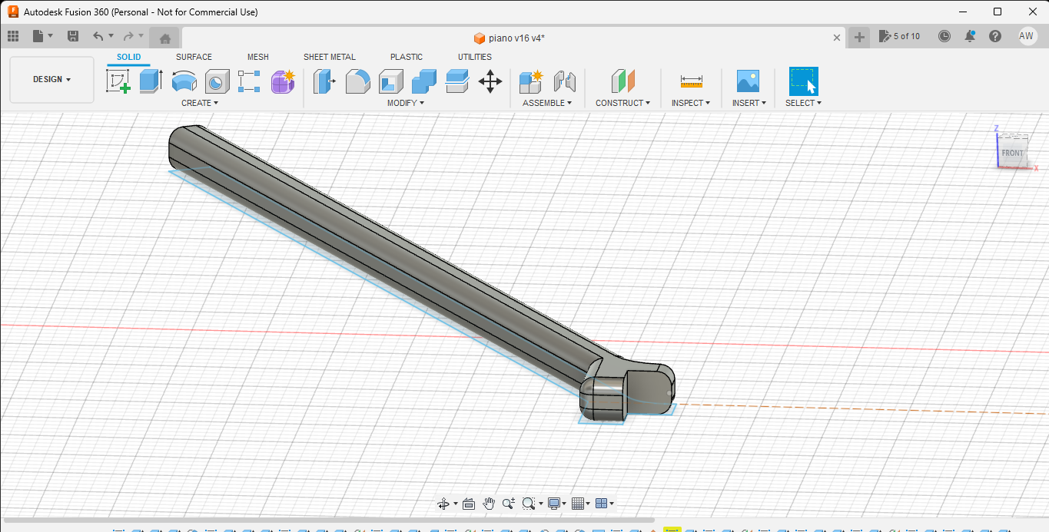The image size is (1049, 532).
Task: Choose the Revolve tool
Action: (184, 81)
